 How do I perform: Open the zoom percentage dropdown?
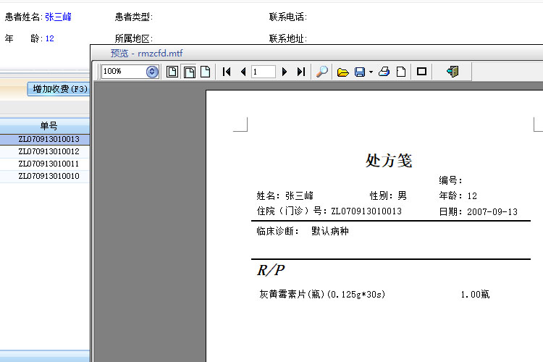[152, 72]
